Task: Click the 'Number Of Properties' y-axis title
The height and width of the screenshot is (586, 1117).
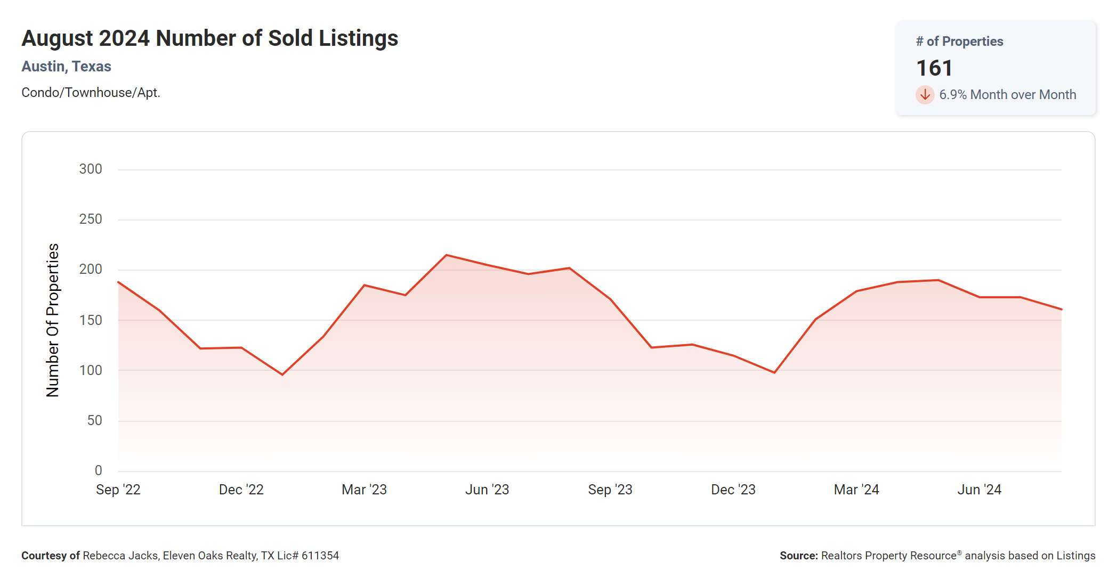Action: tap(53, 320)
